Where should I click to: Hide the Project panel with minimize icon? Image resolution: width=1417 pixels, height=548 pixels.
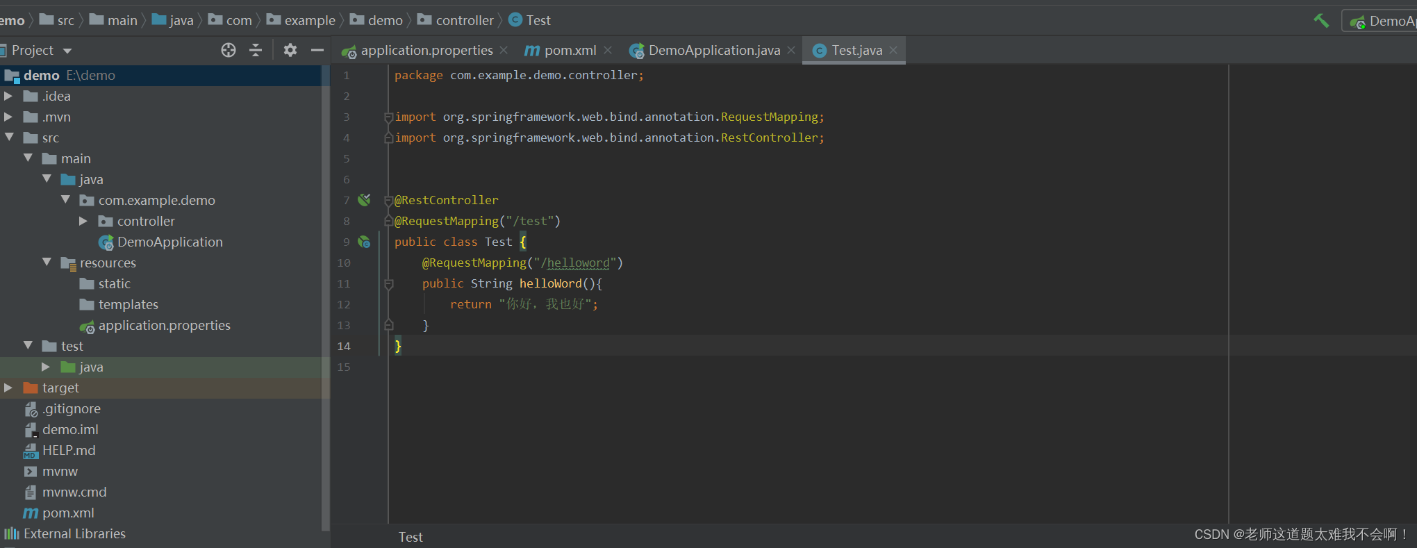[x=317, y=50]
